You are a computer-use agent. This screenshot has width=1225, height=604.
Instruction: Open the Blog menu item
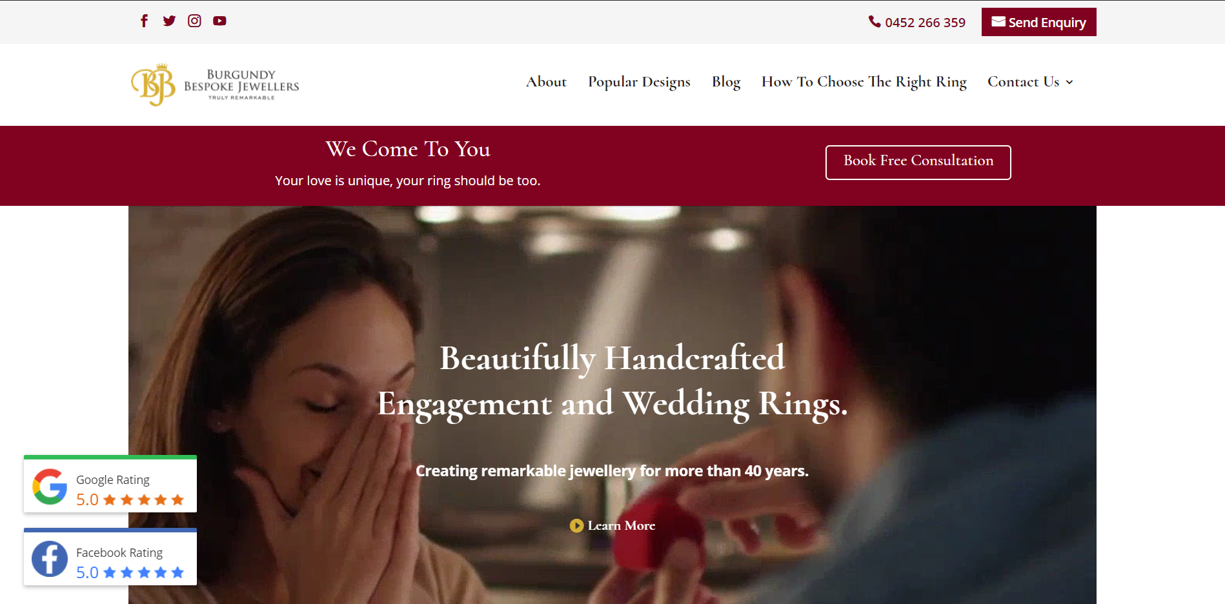click(x=726, y=82)
